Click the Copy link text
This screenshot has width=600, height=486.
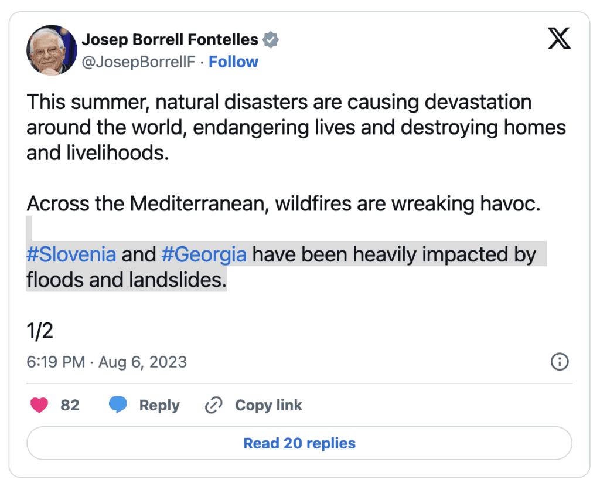tap(268, 405)
